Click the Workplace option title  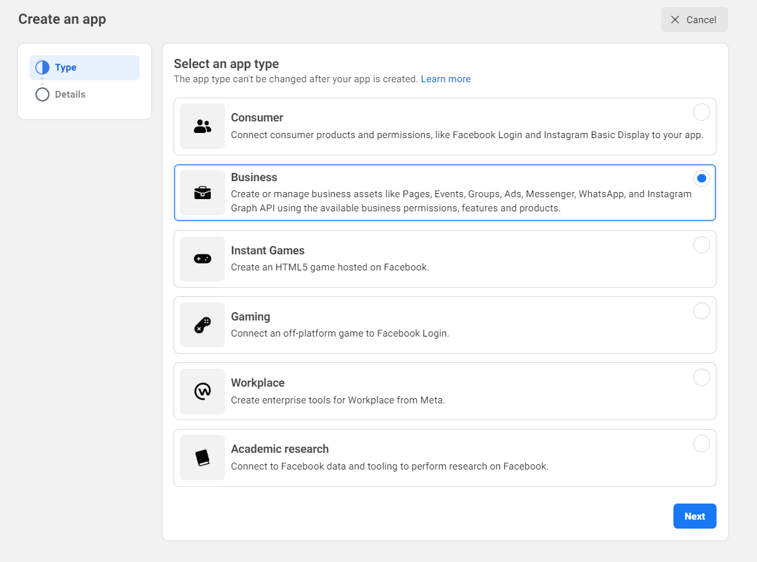pyautogui.click(x=258, y=383)
